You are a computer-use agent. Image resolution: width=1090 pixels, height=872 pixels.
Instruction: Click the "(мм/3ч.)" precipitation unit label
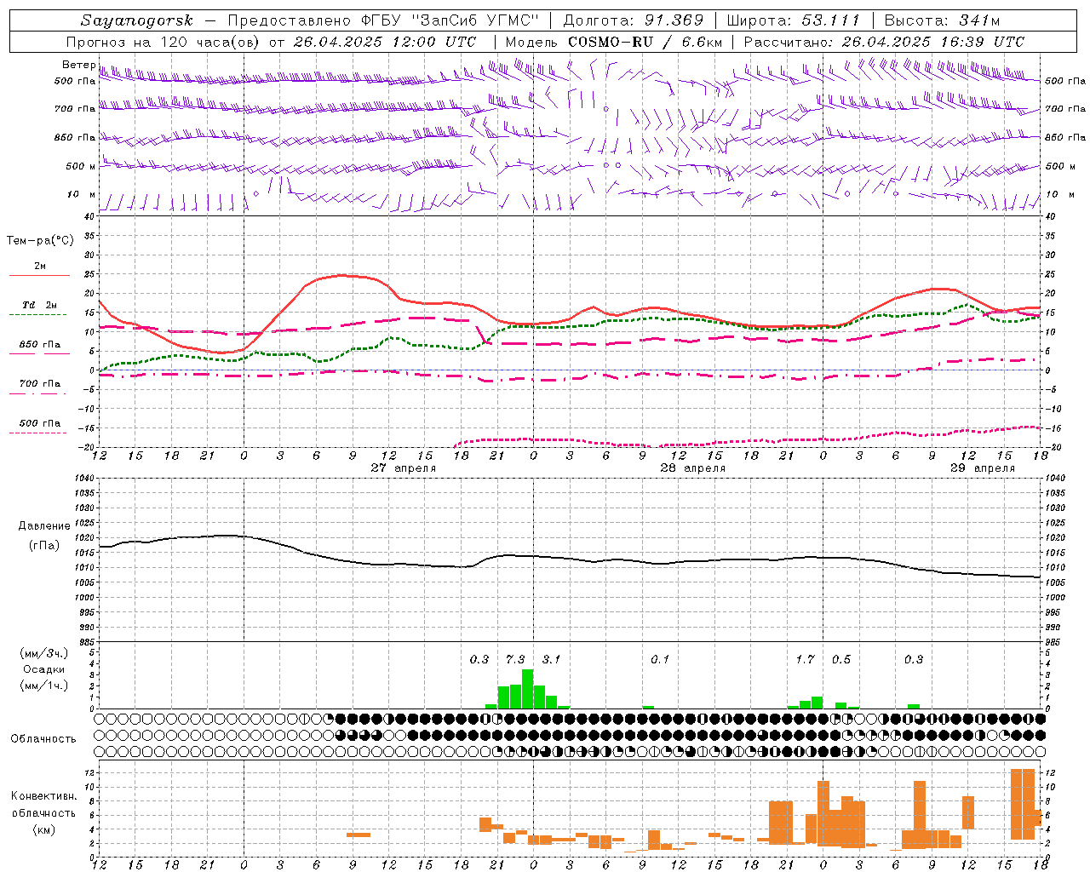coord(43,653)
